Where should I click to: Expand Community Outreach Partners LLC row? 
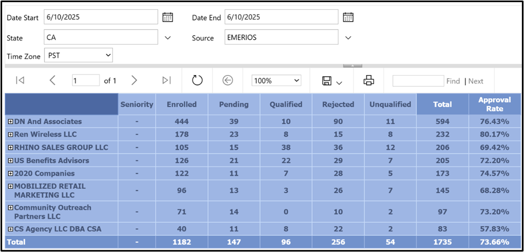click(x=10, y=208)
